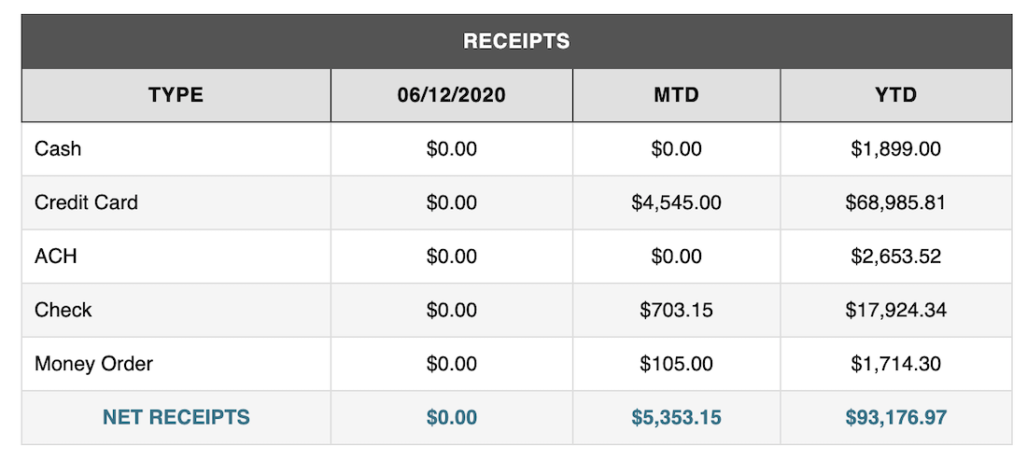Click the YTD column header
Viewport: 1027px width, 459px height.
coord(896,95)
